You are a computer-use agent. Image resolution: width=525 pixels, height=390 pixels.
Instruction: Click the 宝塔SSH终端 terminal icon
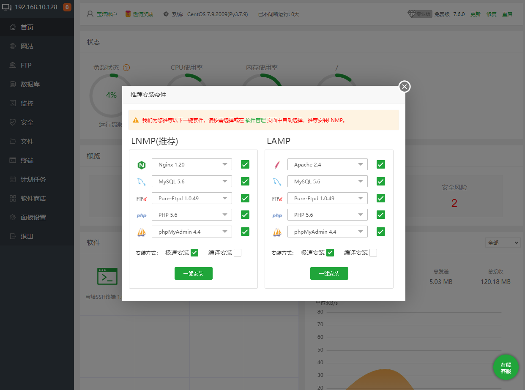tap(107, 276)
